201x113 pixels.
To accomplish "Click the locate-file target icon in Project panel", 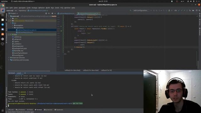I will pyautogui.click(x=46, y=13).
